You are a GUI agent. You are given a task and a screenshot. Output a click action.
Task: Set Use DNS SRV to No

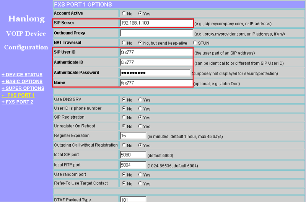[x=124, y=99]
